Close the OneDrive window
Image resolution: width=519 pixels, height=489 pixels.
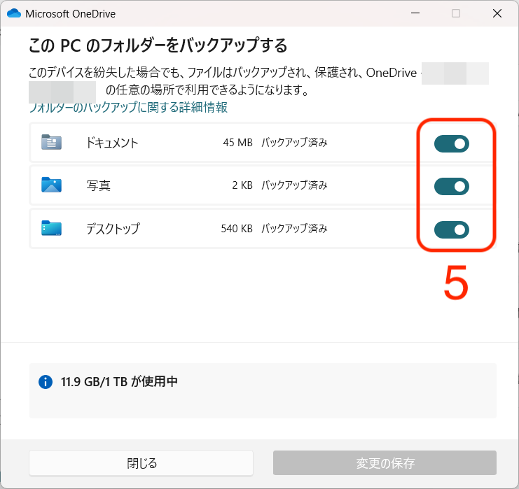coord(497,13)
